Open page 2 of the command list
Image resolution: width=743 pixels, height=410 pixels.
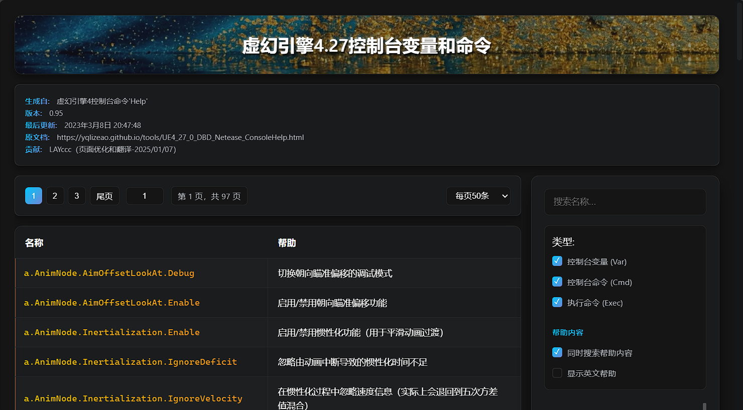(55, 196)
